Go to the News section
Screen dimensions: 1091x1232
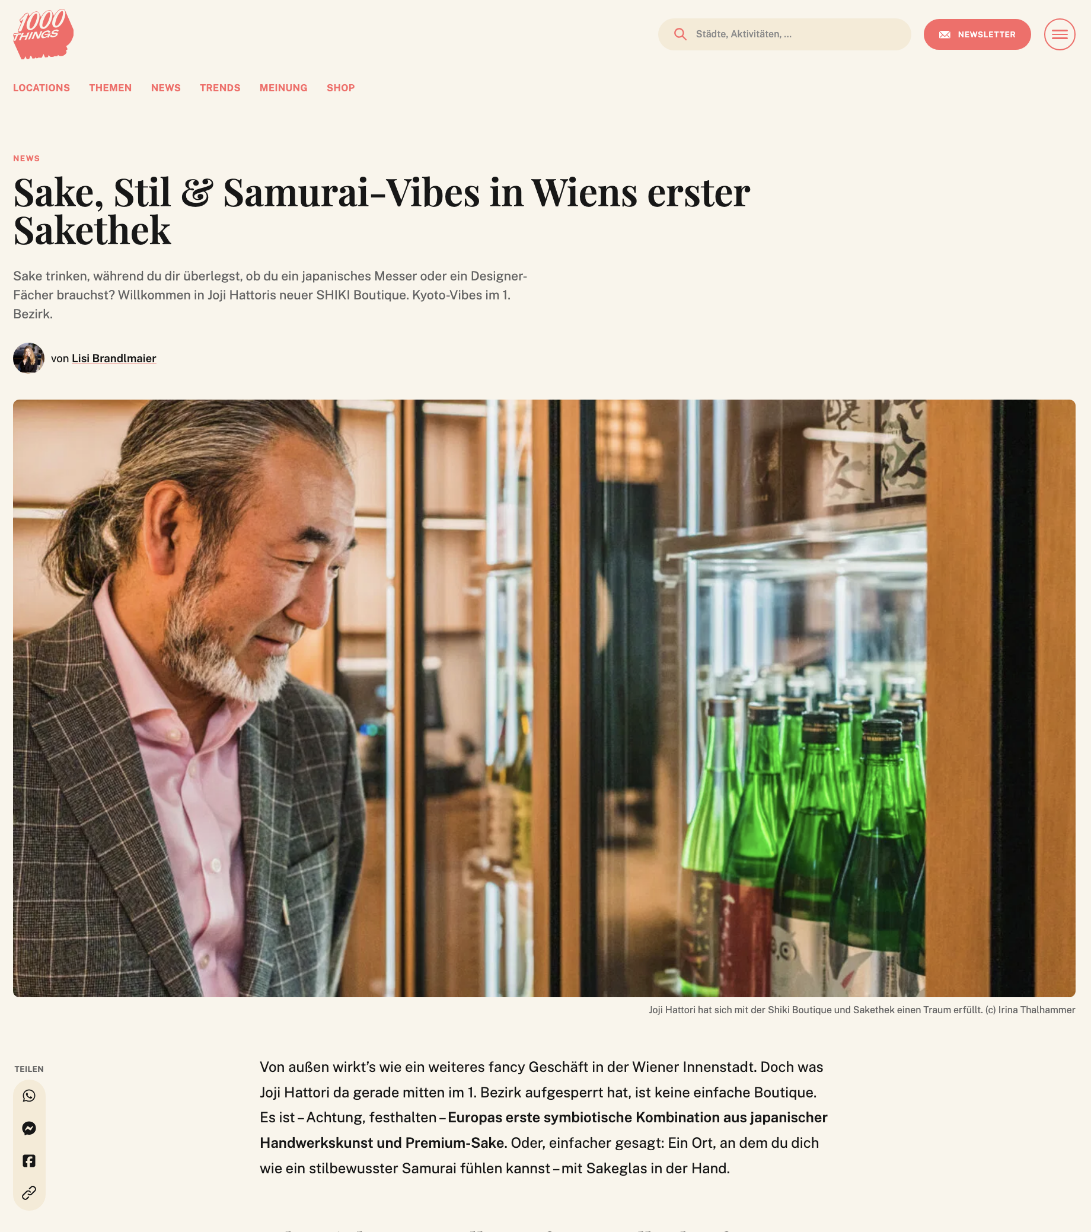pos(166,88)
